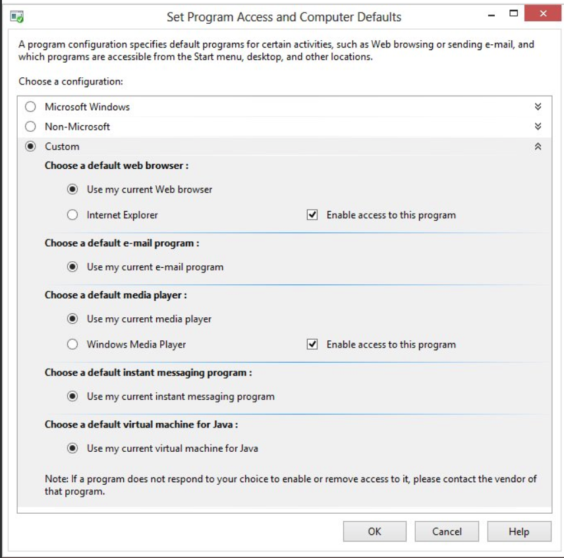Maximize the dialog window
Screen dimensions: 564x558
tap(514, 14)
